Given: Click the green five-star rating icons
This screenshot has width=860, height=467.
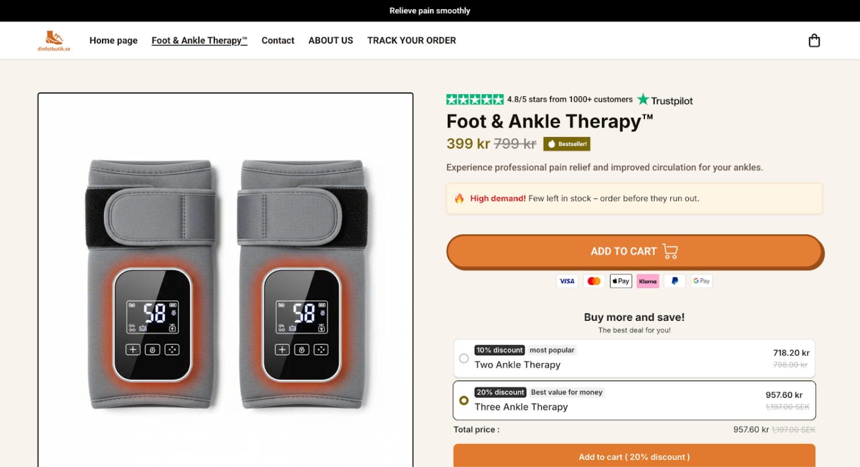Looking at the screenshot, I should [x=475, y=100].
